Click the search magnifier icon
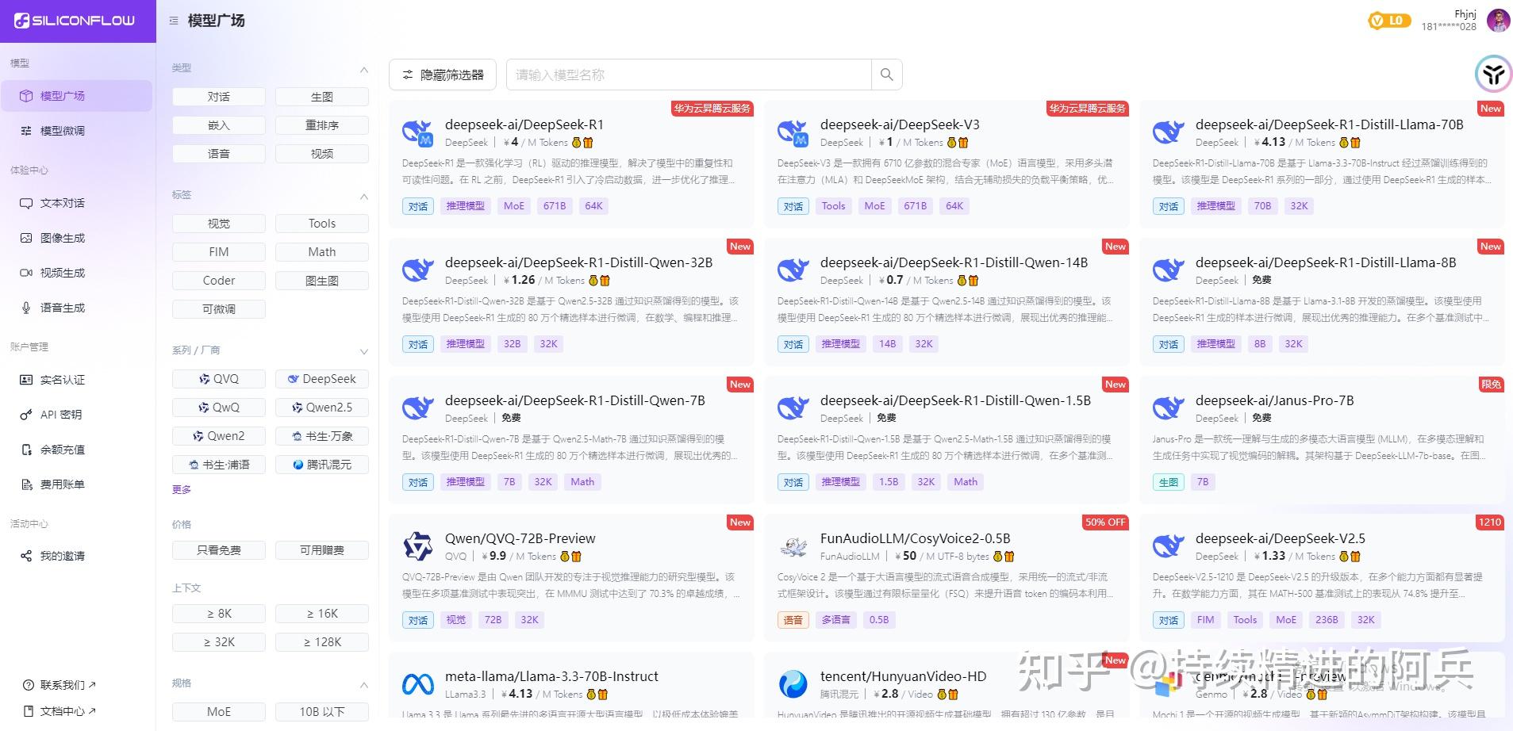 (x=886, y=75)
